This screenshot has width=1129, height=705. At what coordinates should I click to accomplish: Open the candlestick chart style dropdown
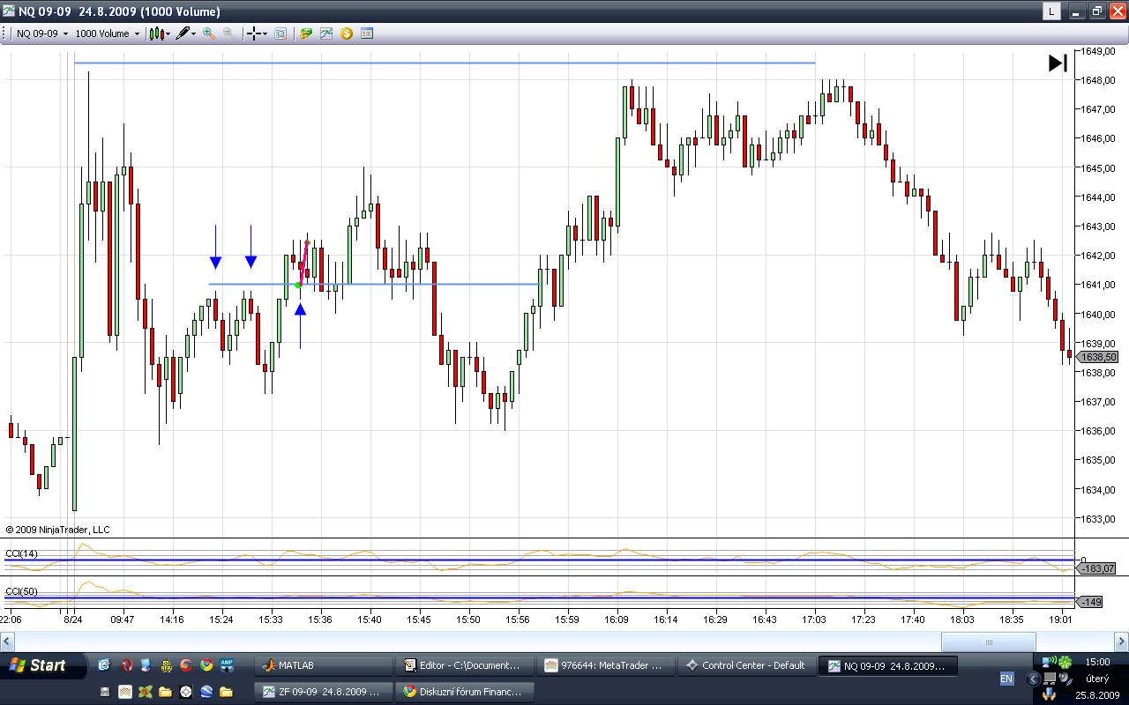coord(159,33)
